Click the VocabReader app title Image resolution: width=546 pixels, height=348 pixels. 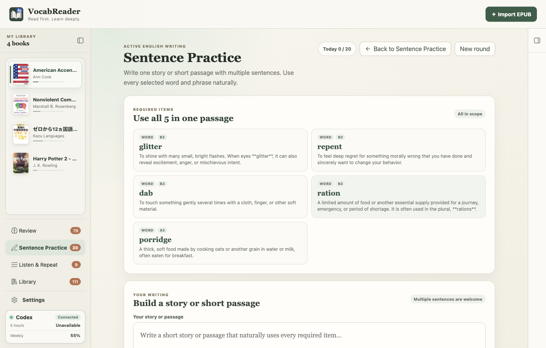click(x=54, y=11)
